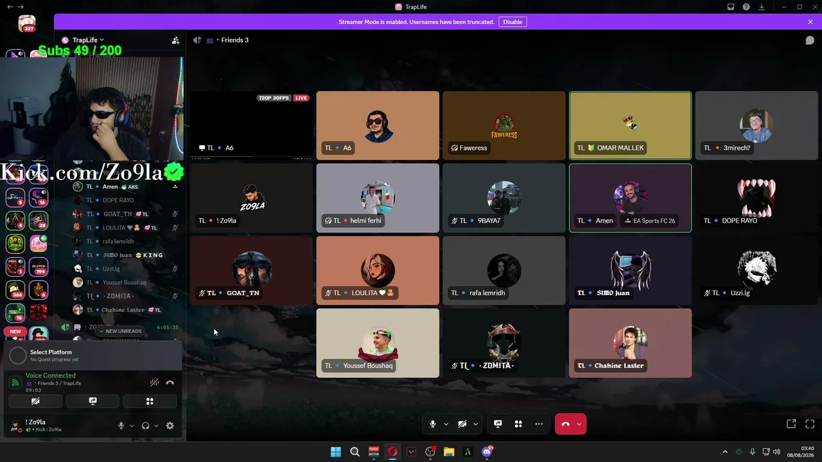Open Activities from the call control bar
The width and height of the screenshot is (822, 462).
[518, 424]
